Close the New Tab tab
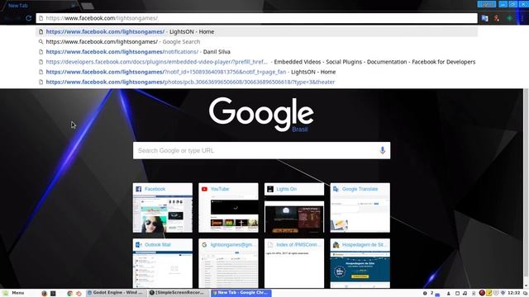The width and height of the screenshot is (529, 297). 73,6
